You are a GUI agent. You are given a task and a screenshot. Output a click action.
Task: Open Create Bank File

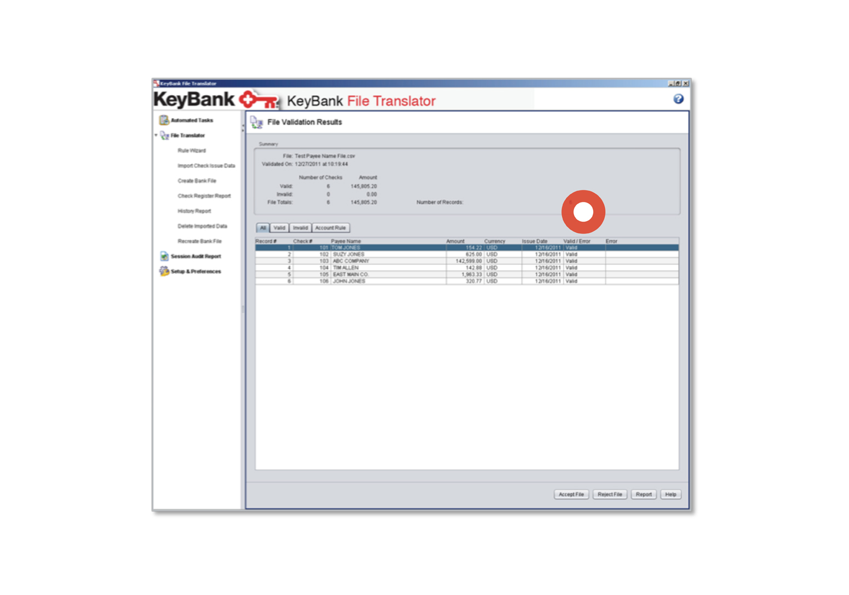click(197, 181)
